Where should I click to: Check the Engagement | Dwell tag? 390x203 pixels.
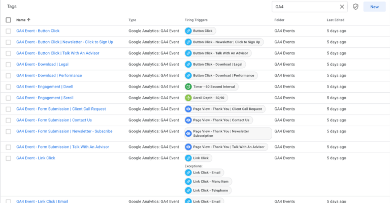(x=8, y=86)
